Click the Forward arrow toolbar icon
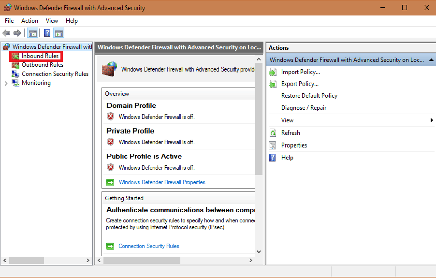 (17, 33)
